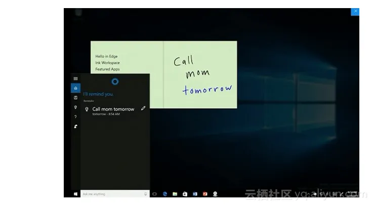Click microphone icon in search box
This screenshot has height=206, width=373.
pyautogui.click(x=145, y=194)
